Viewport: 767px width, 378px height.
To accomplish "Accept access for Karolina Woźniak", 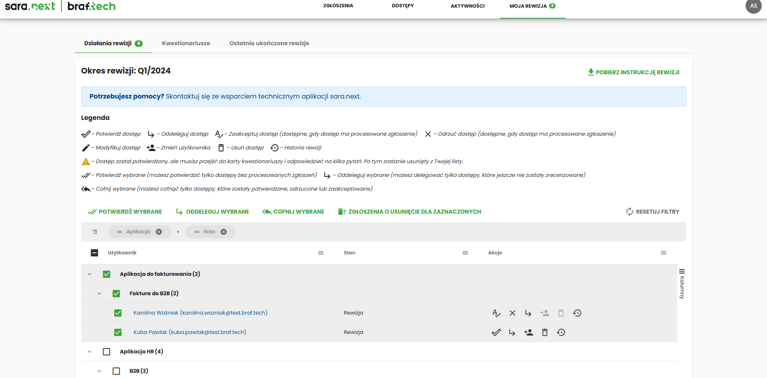I will 496,313.
